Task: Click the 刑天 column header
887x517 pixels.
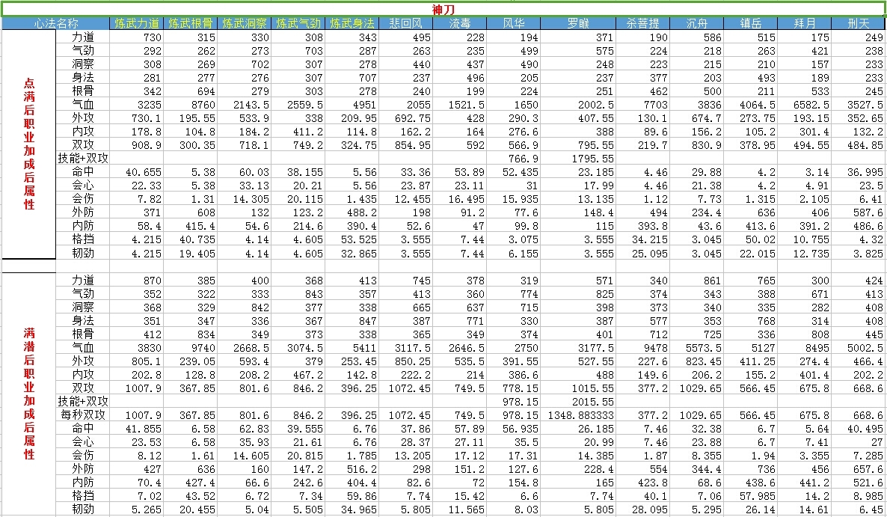Action: point(858,23)
